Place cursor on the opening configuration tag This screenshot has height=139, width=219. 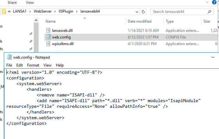coord(25,78)
